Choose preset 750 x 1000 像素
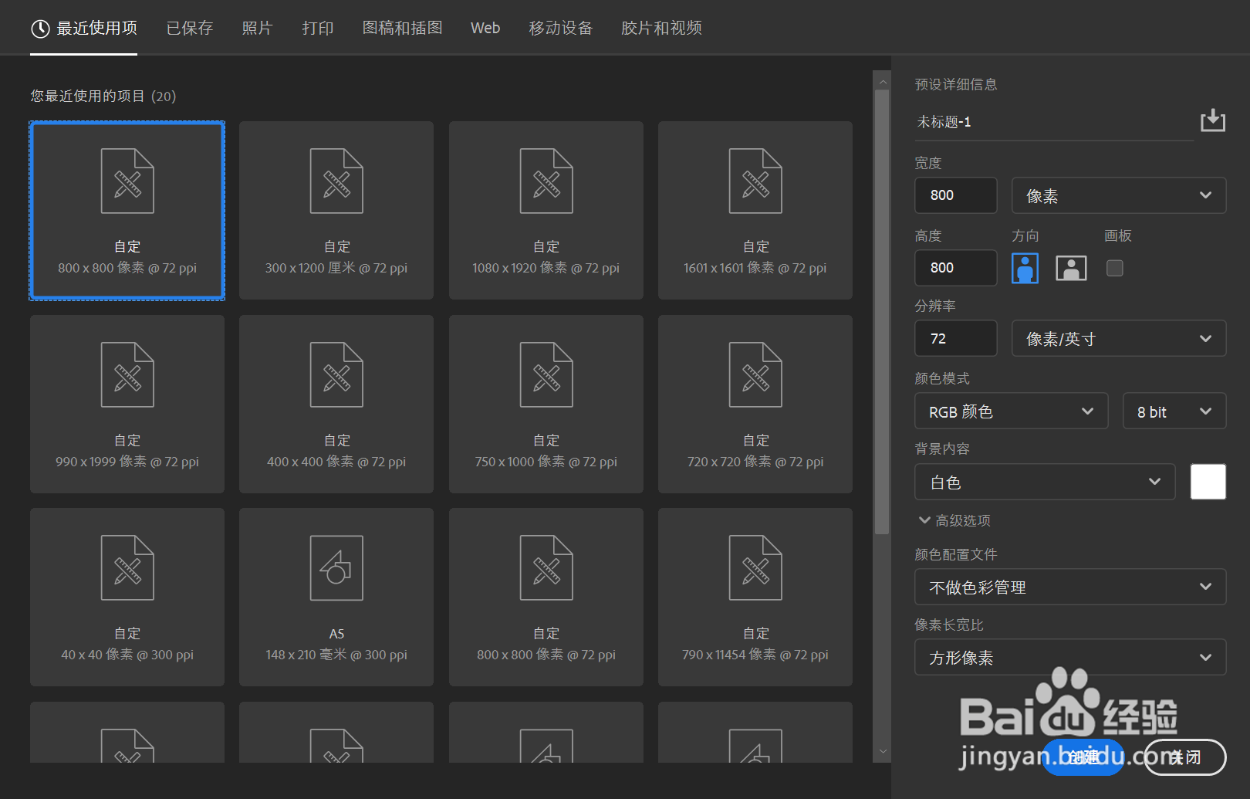This screenshot has height=799, width=1250. (x=546, y=404)
